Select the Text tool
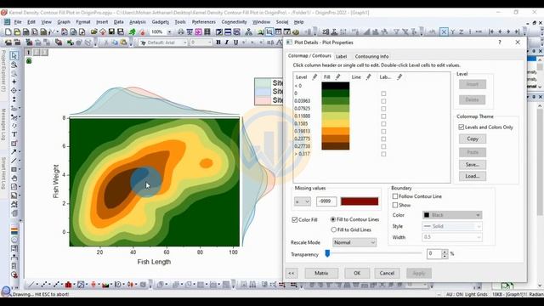The height and width of the screenshot is (306, 544). 14,134
